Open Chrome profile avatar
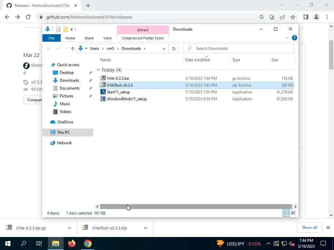334x250 pixels. pyautogui.click(x=316, y=17)
